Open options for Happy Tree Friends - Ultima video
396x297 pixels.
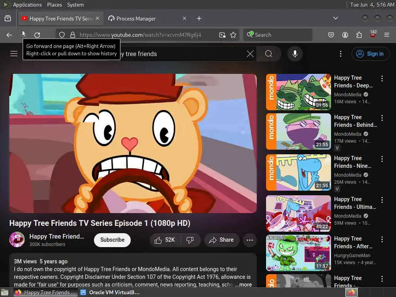(382, 200)
